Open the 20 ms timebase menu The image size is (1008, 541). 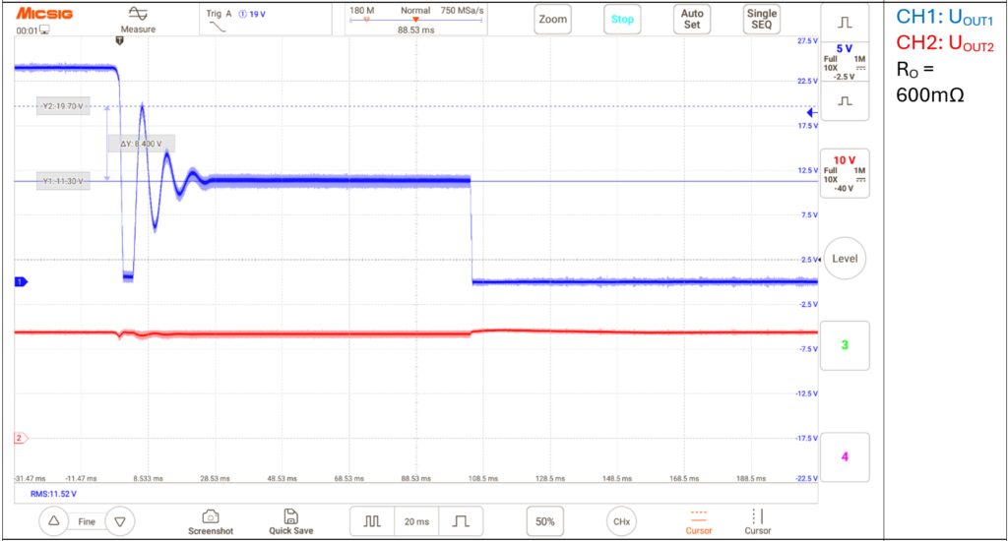coord(416,521)
